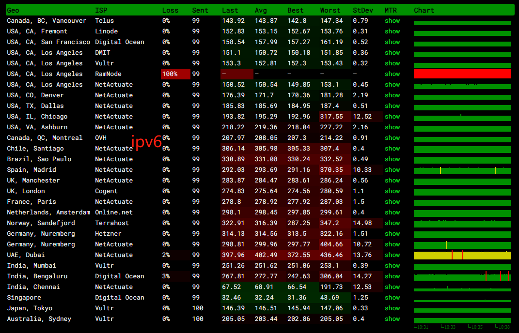This screenshot has height=333, width=519.
Task: Sort table by Avg column header
Action: click(261, 10)
